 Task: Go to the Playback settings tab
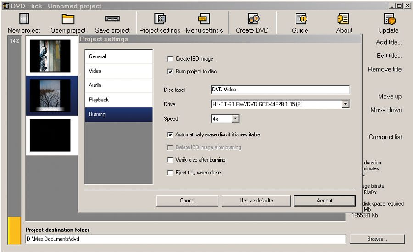coord(119,100)
